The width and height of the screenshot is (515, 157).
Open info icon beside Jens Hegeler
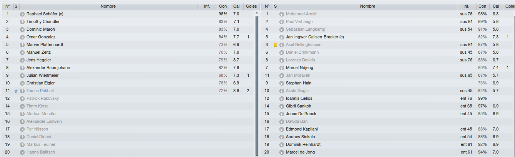tap(22, 60)
